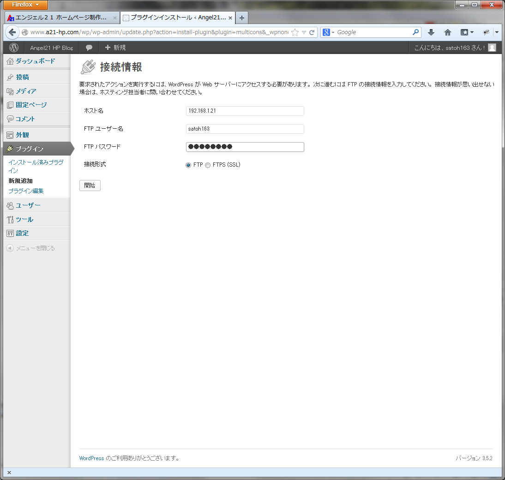Viewport: 505px width, 480px height.
Task: Open ダッシュボード menu label
Action: [36, 61]
